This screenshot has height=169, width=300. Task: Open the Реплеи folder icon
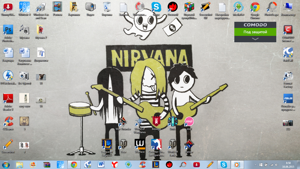pyautogui.click(x=57, y=9)
